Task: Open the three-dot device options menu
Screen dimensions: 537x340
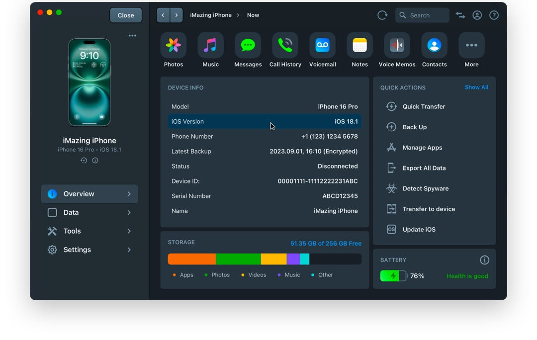Action: pyautogui.click(x=132, y=36)
